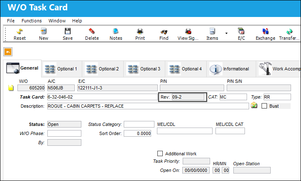Click the By field
Image resolution: width=301 pixels, height=181 pixels.
tap(64, 142)
